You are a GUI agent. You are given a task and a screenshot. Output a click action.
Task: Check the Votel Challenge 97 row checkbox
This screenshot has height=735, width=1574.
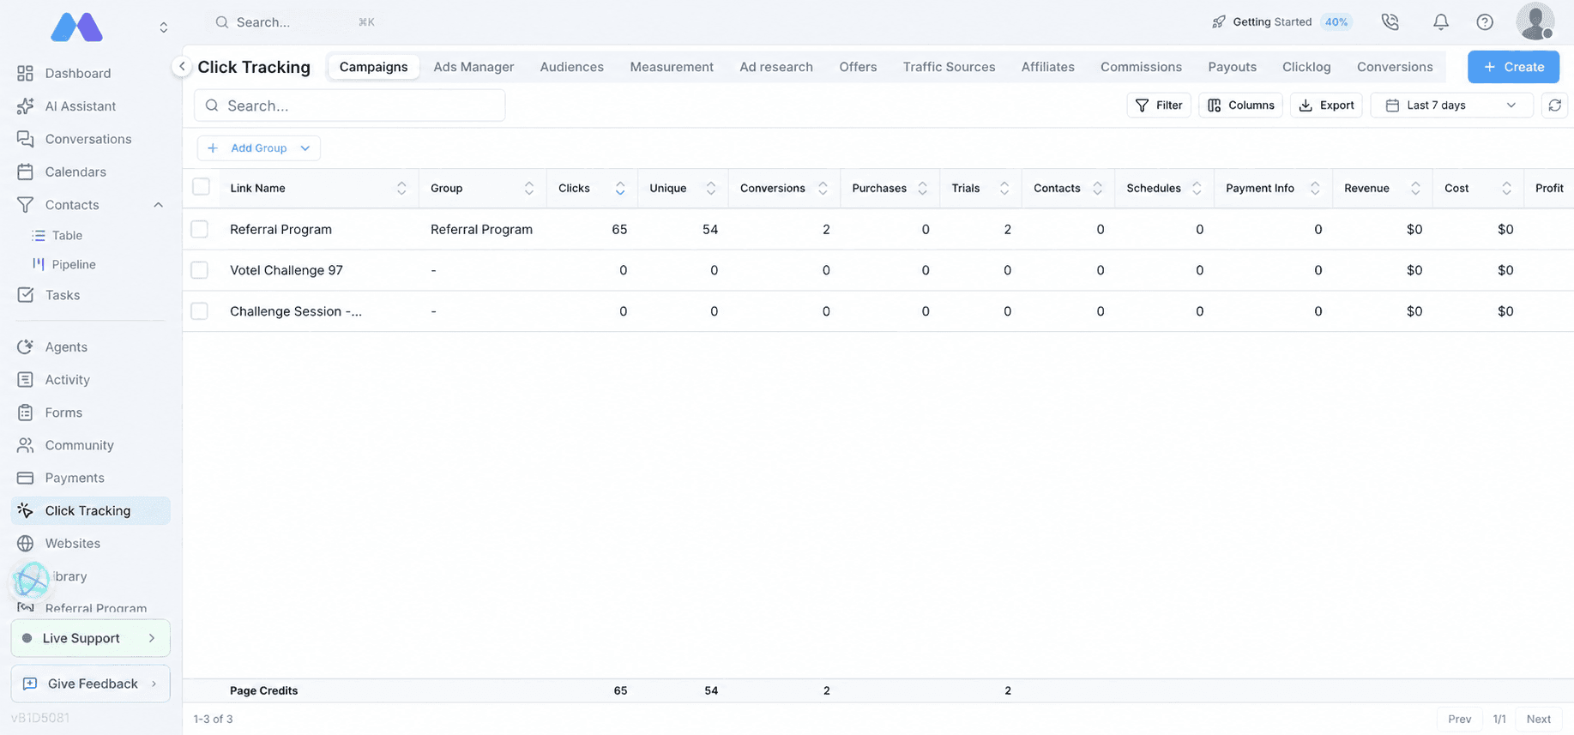(x=200, y=270)
